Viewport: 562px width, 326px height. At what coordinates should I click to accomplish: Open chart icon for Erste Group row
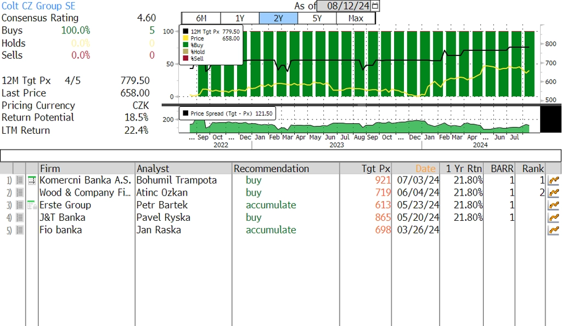coord(553,205)
